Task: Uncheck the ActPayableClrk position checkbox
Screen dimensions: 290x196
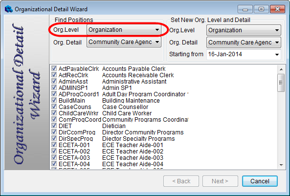Action: pyautogui.click(x=54, y=68)
